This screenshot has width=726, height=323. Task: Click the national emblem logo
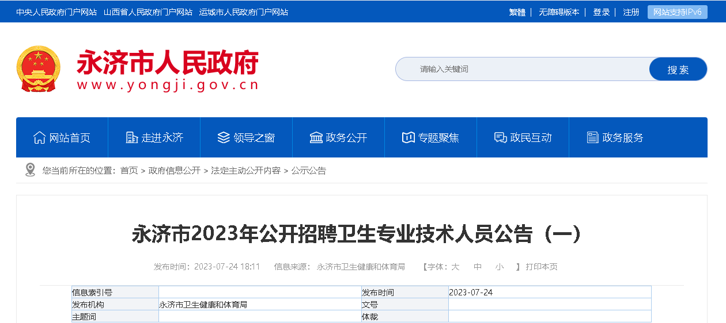(x=38, y=69)
